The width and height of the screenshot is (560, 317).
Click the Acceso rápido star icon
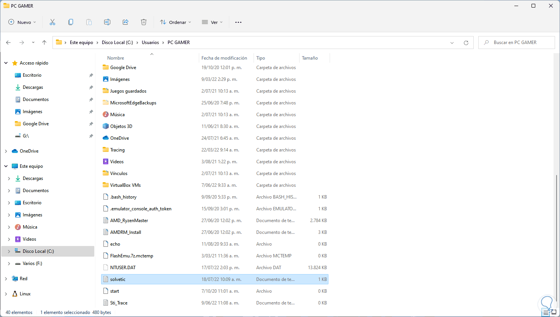[x=15, y=63]
